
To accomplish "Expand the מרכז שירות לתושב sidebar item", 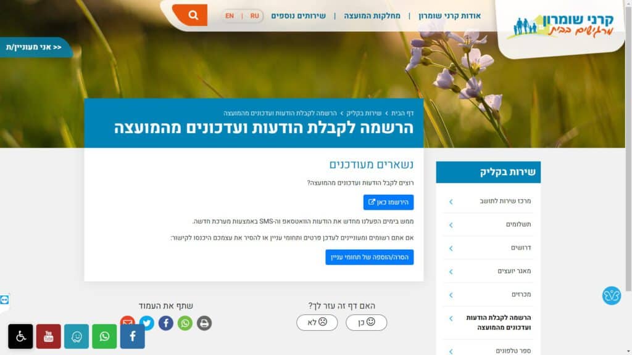I will 489,202.
